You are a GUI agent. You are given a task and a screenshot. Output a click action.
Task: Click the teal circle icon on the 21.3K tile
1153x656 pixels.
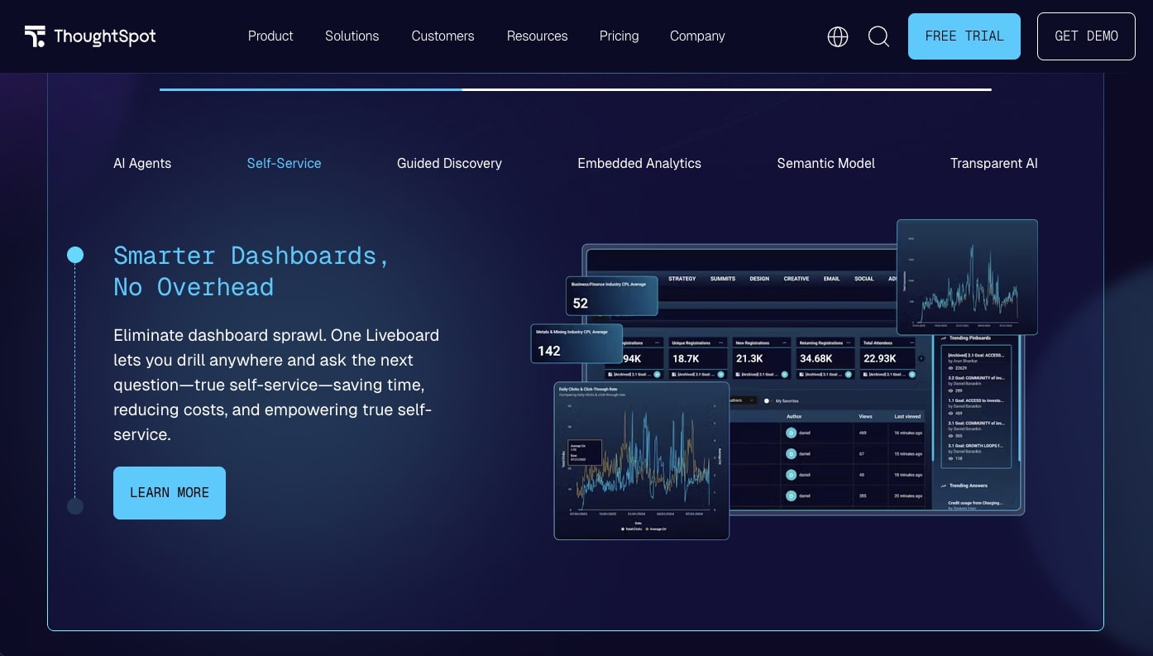(x=786, y=374)
